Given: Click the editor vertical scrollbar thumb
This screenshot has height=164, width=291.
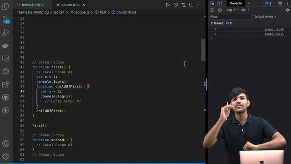Looking at the screenshot, I should click(203, 50).
